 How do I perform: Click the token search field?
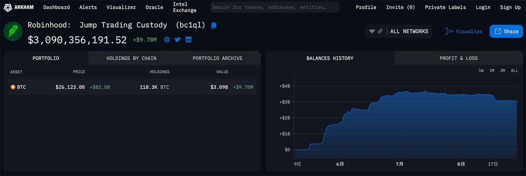pyautogui.click(x=274, y=7)
